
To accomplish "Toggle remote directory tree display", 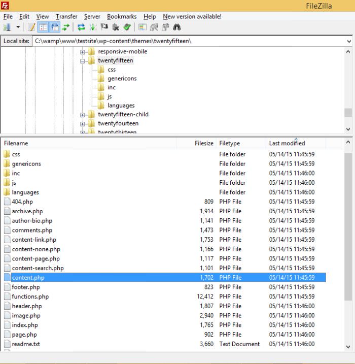I will click(55, 27).
